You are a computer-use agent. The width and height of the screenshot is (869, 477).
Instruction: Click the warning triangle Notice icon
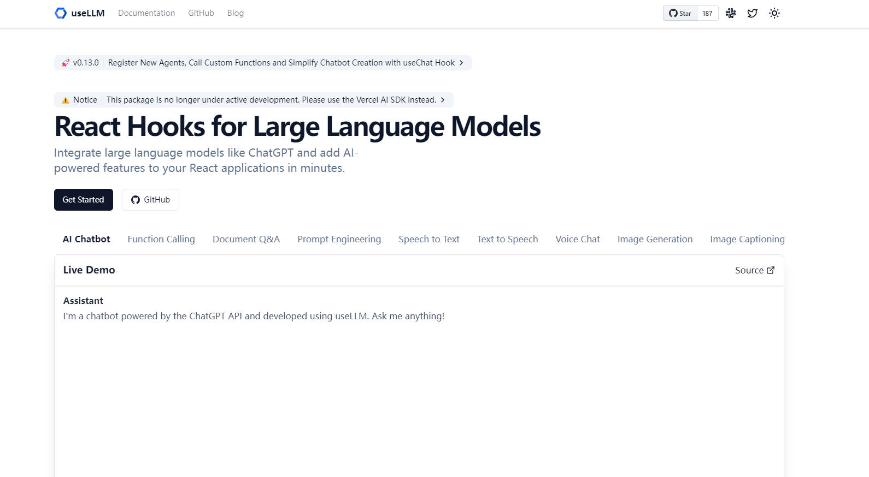click(66, 100)
